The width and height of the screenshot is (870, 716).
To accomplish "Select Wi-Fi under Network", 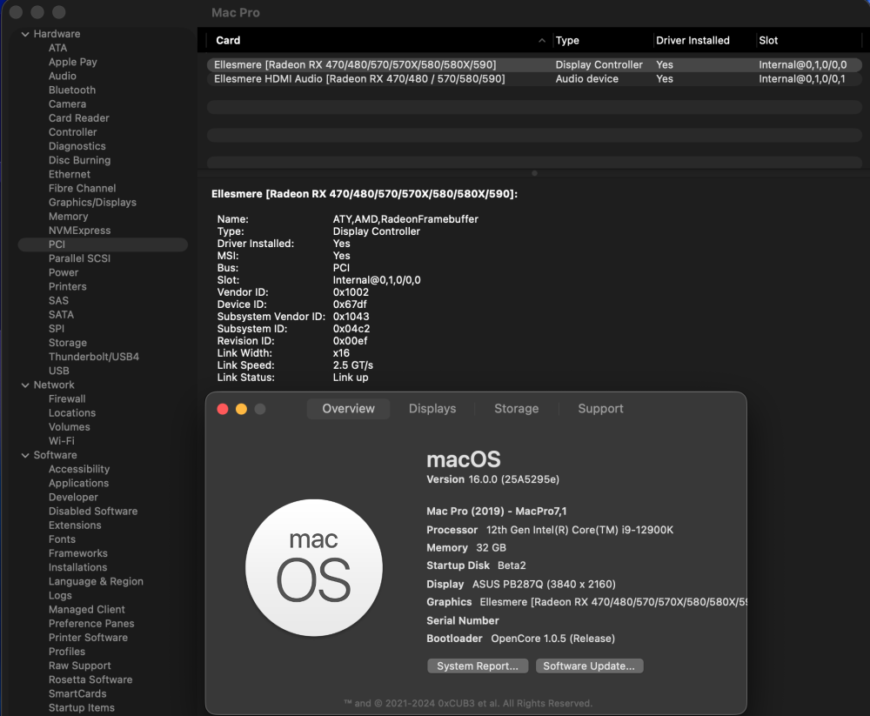I will tap(62, 441).
